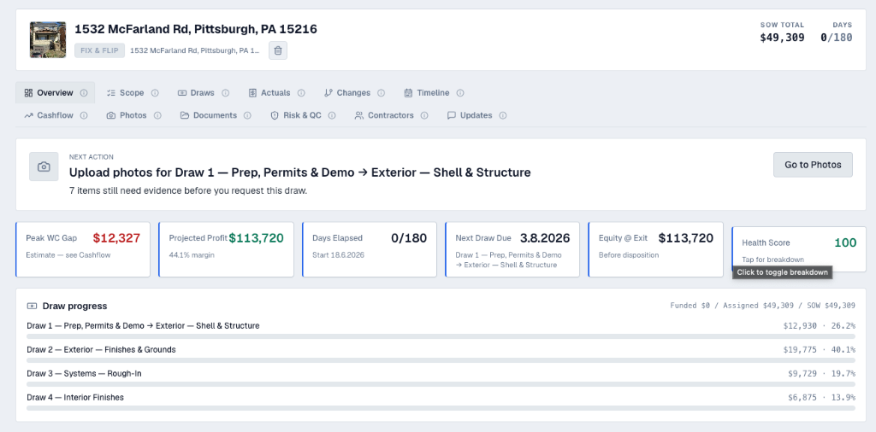Click the 'Start 18.6.2026' text
Screen dimensions: 876x432
coord(338,255)
